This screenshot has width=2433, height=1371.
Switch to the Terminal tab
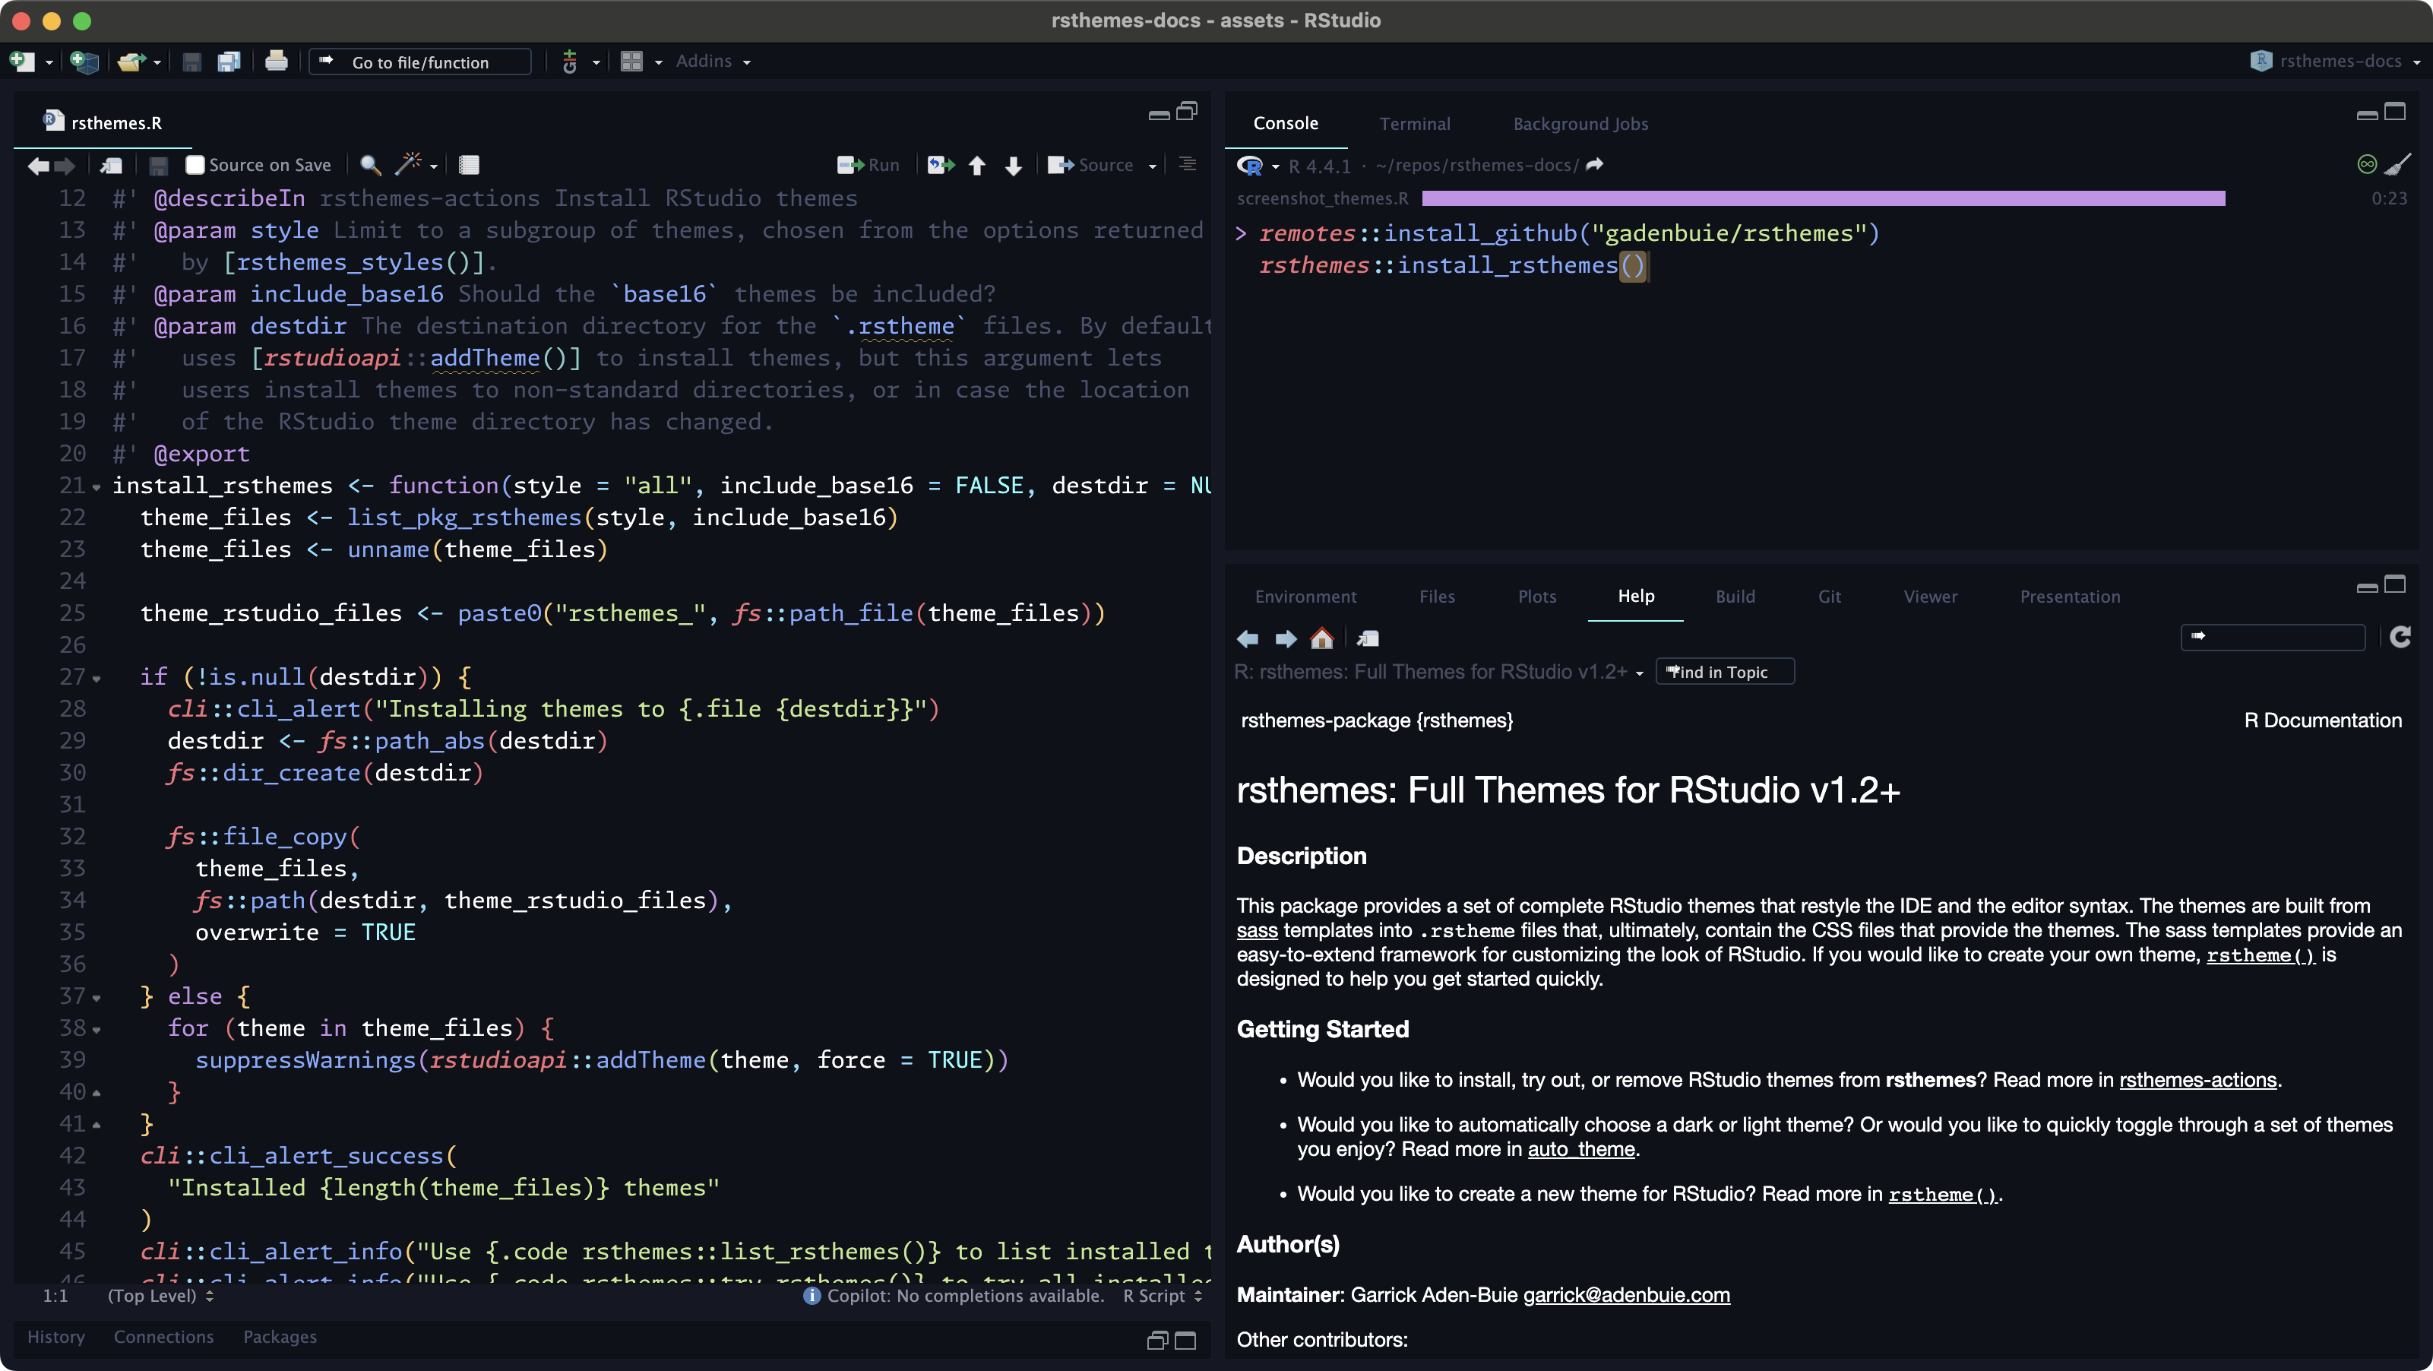coord(1414,124)
